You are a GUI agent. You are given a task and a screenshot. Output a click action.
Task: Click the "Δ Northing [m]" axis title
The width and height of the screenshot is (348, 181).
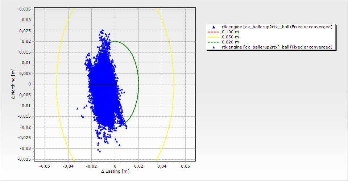point(13,84)
